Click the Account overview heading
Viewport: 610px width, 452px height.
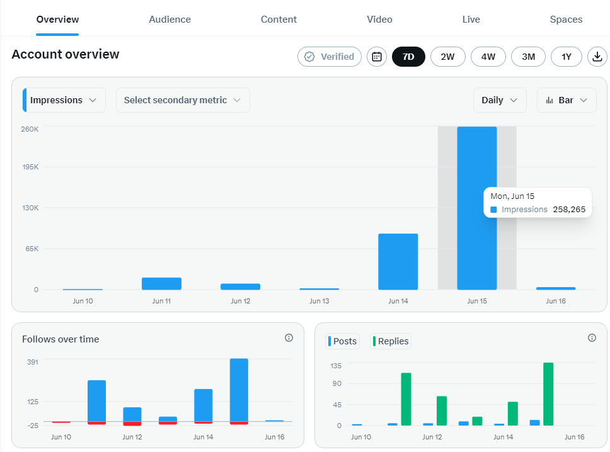tap(66, 54)
